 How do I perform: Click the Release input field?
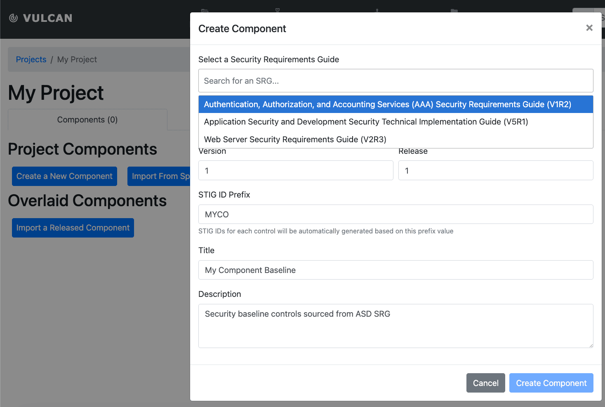pos(495,170)
